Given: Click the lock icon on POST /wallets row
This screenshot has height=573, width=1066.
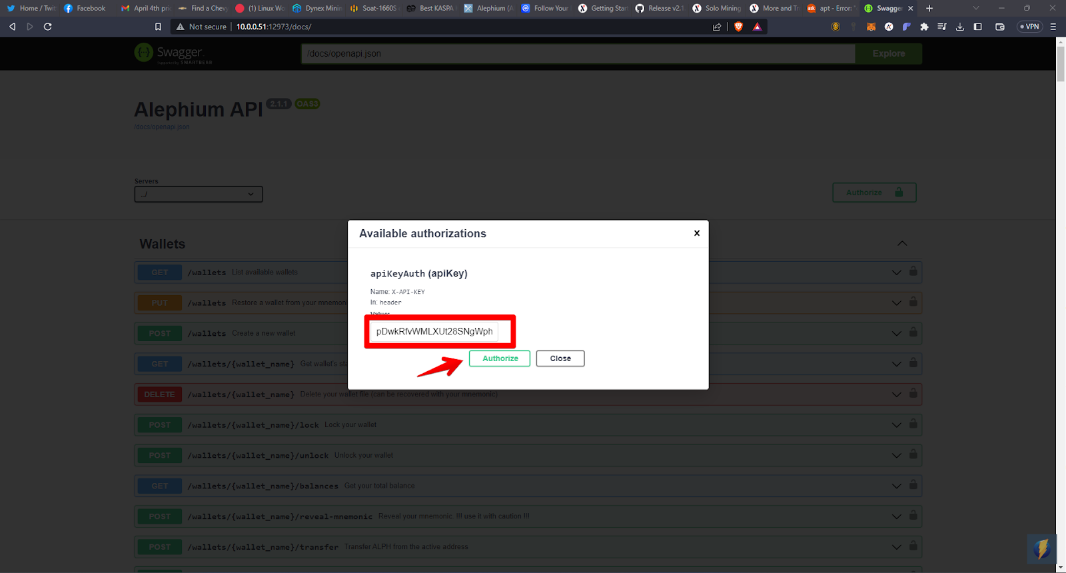Looking at the screenshot, I should click(913, 332).
